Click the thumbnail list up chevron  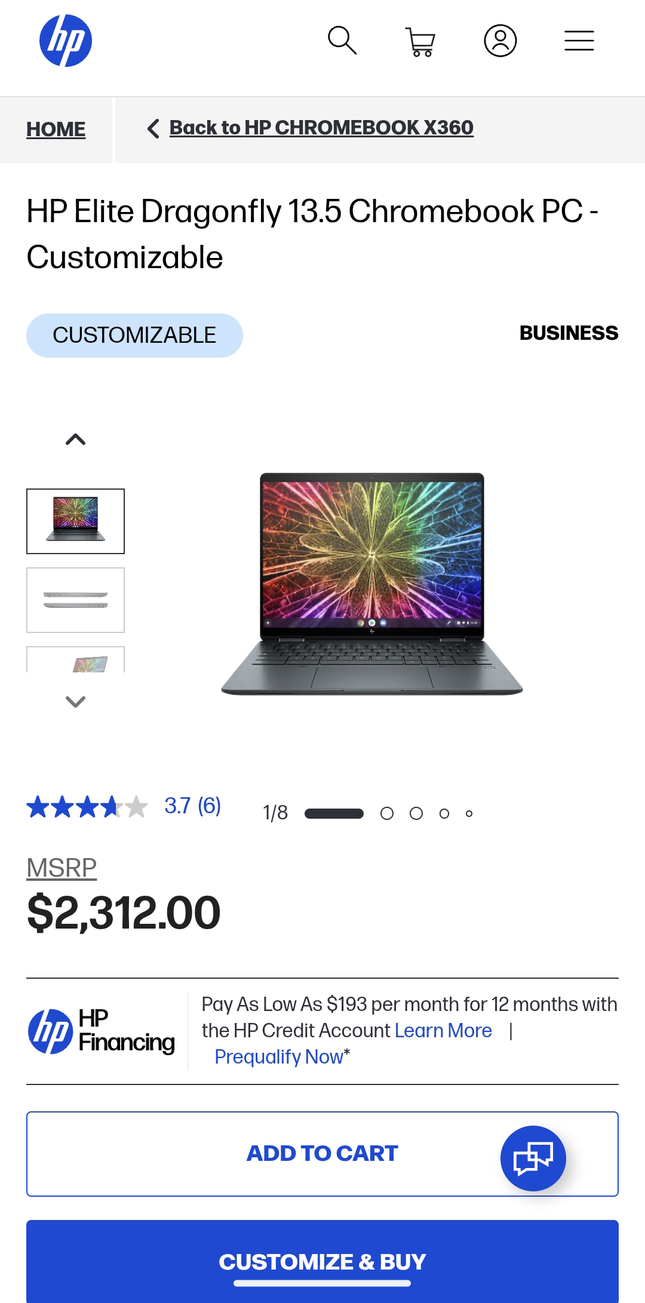pos(75,440)
